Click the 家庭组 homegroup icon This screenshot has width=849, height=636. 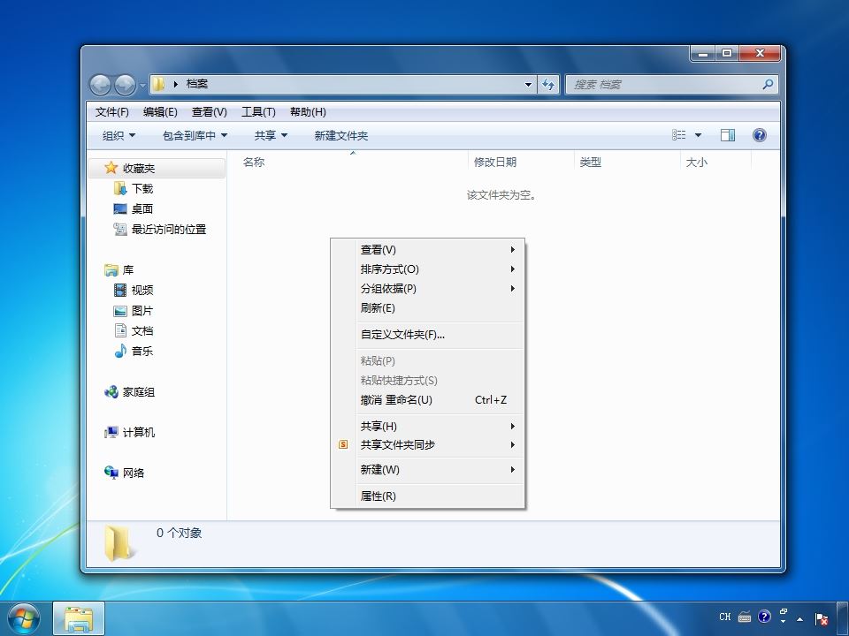(111, 391)
